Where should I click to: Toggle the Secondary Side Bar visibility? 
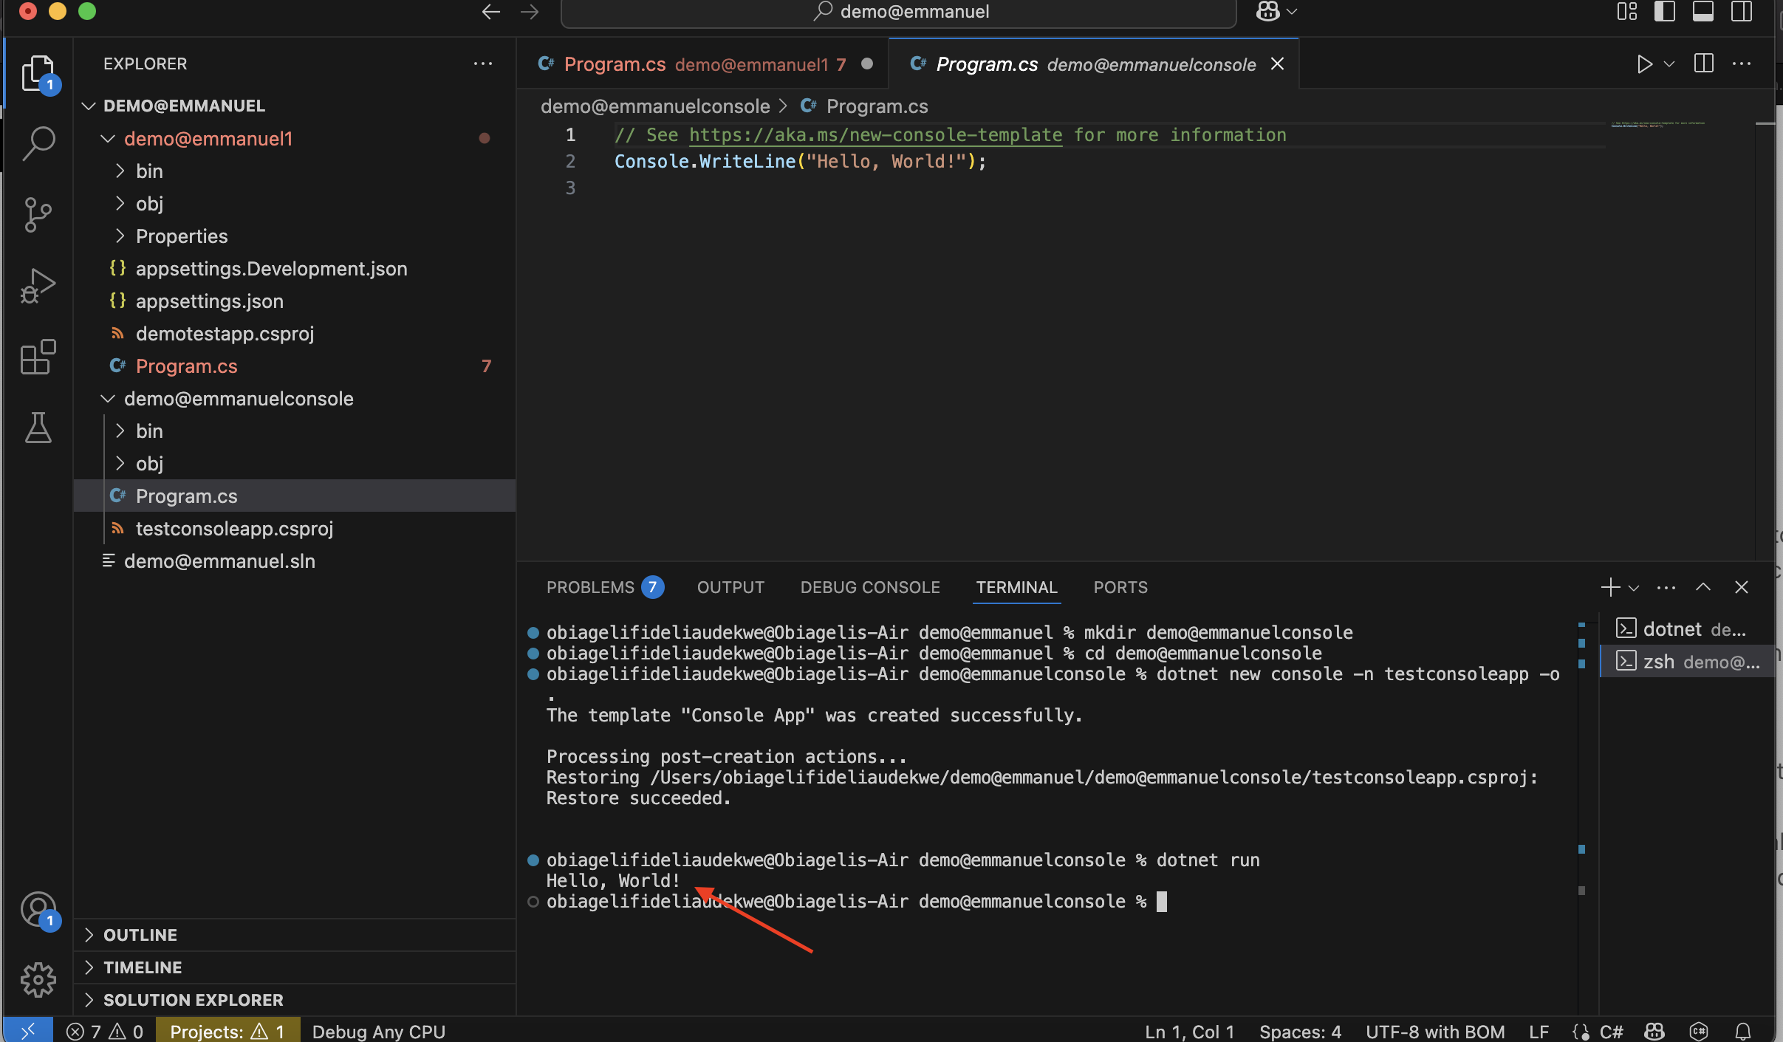(1742, 12)
